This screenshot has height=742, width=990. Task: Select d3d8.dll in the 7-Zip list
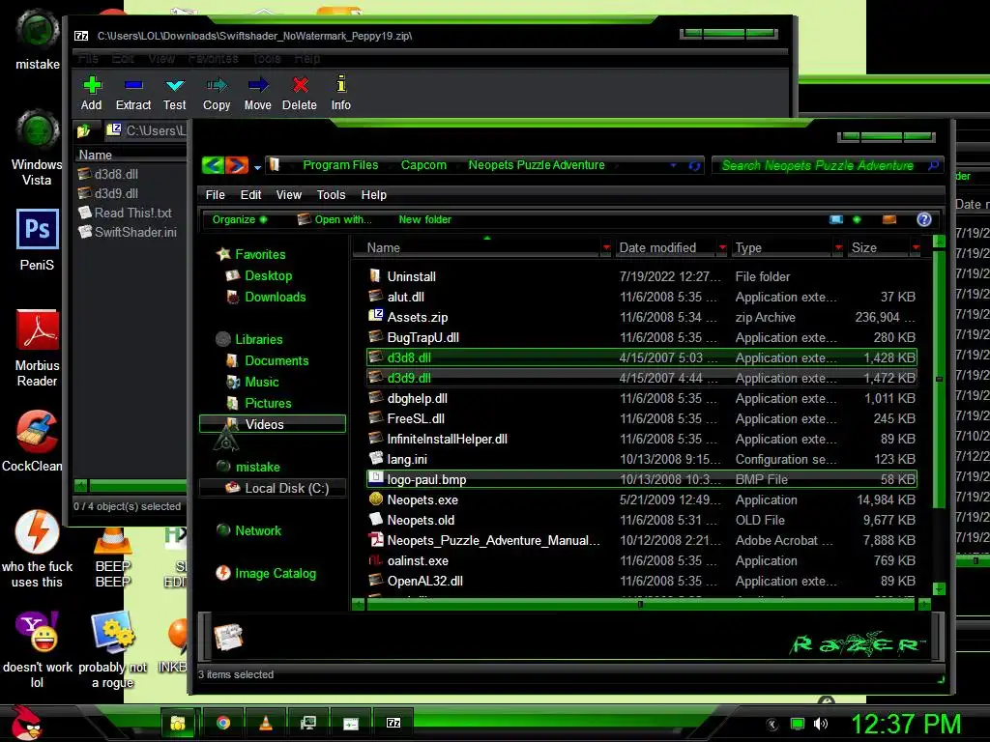pyautogui.click(x=108, y=174)
